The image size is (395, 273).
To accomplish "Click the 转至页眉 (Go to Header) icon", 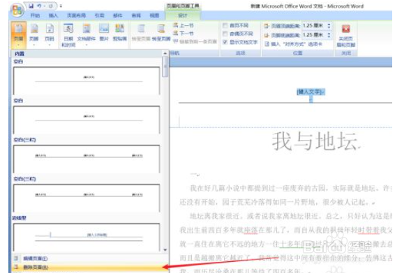I will pos(141,33).
